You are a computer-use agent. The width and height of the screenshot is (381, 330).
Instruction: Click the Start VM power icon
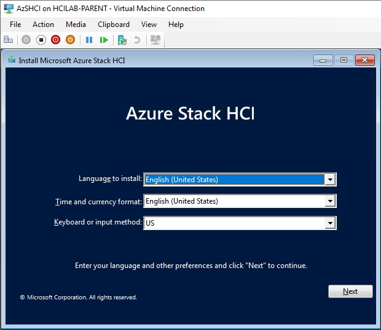click(x=26, y=40)
